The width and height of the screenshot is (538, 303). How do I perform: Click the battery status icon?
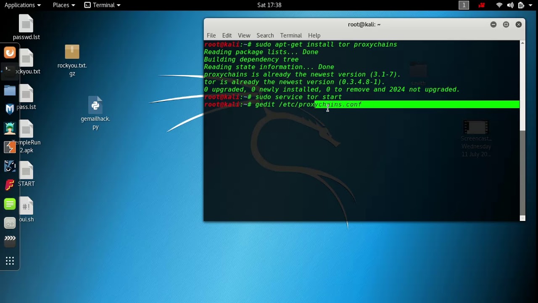[521, 5]
